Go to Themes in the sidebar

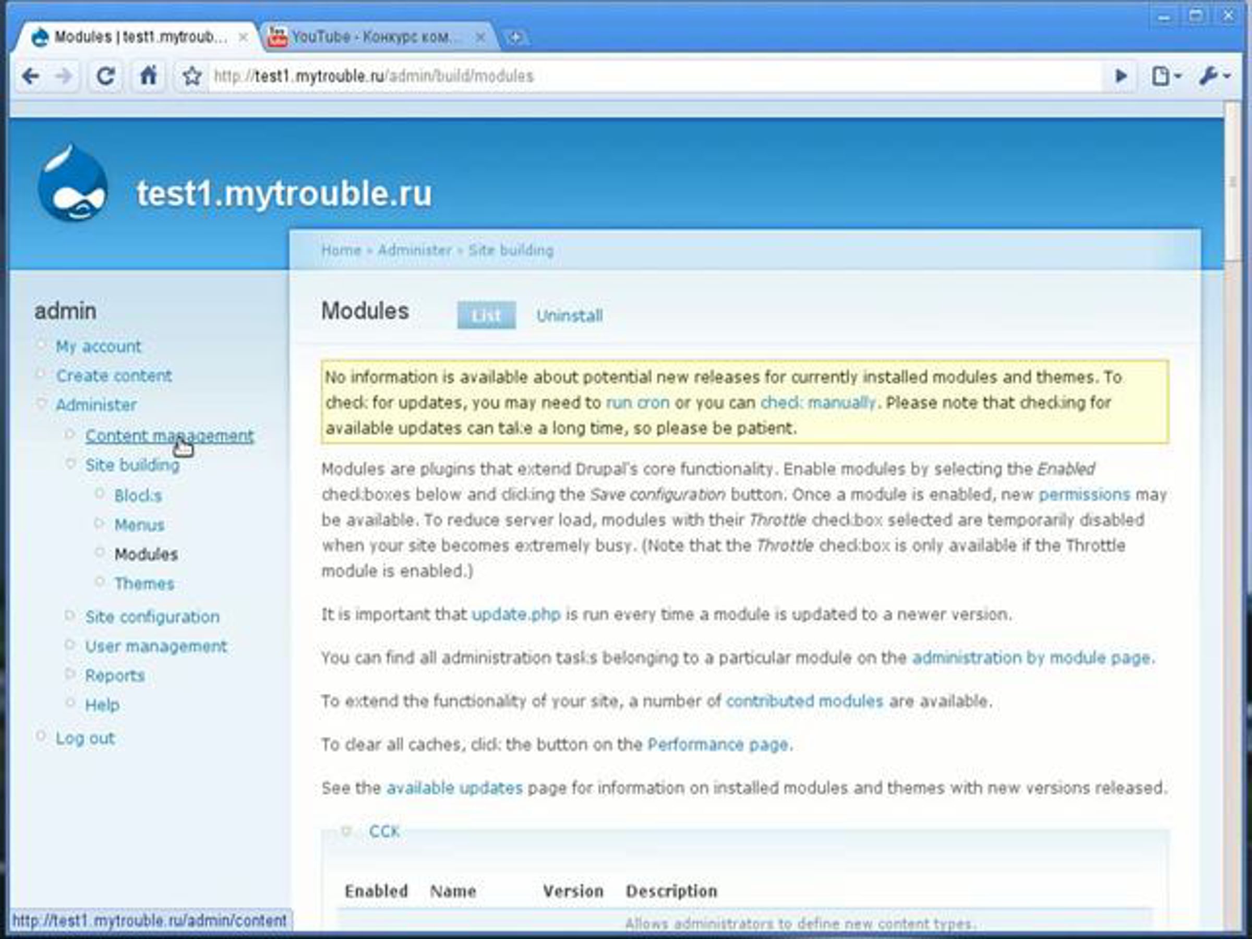[x=145, y=584]
